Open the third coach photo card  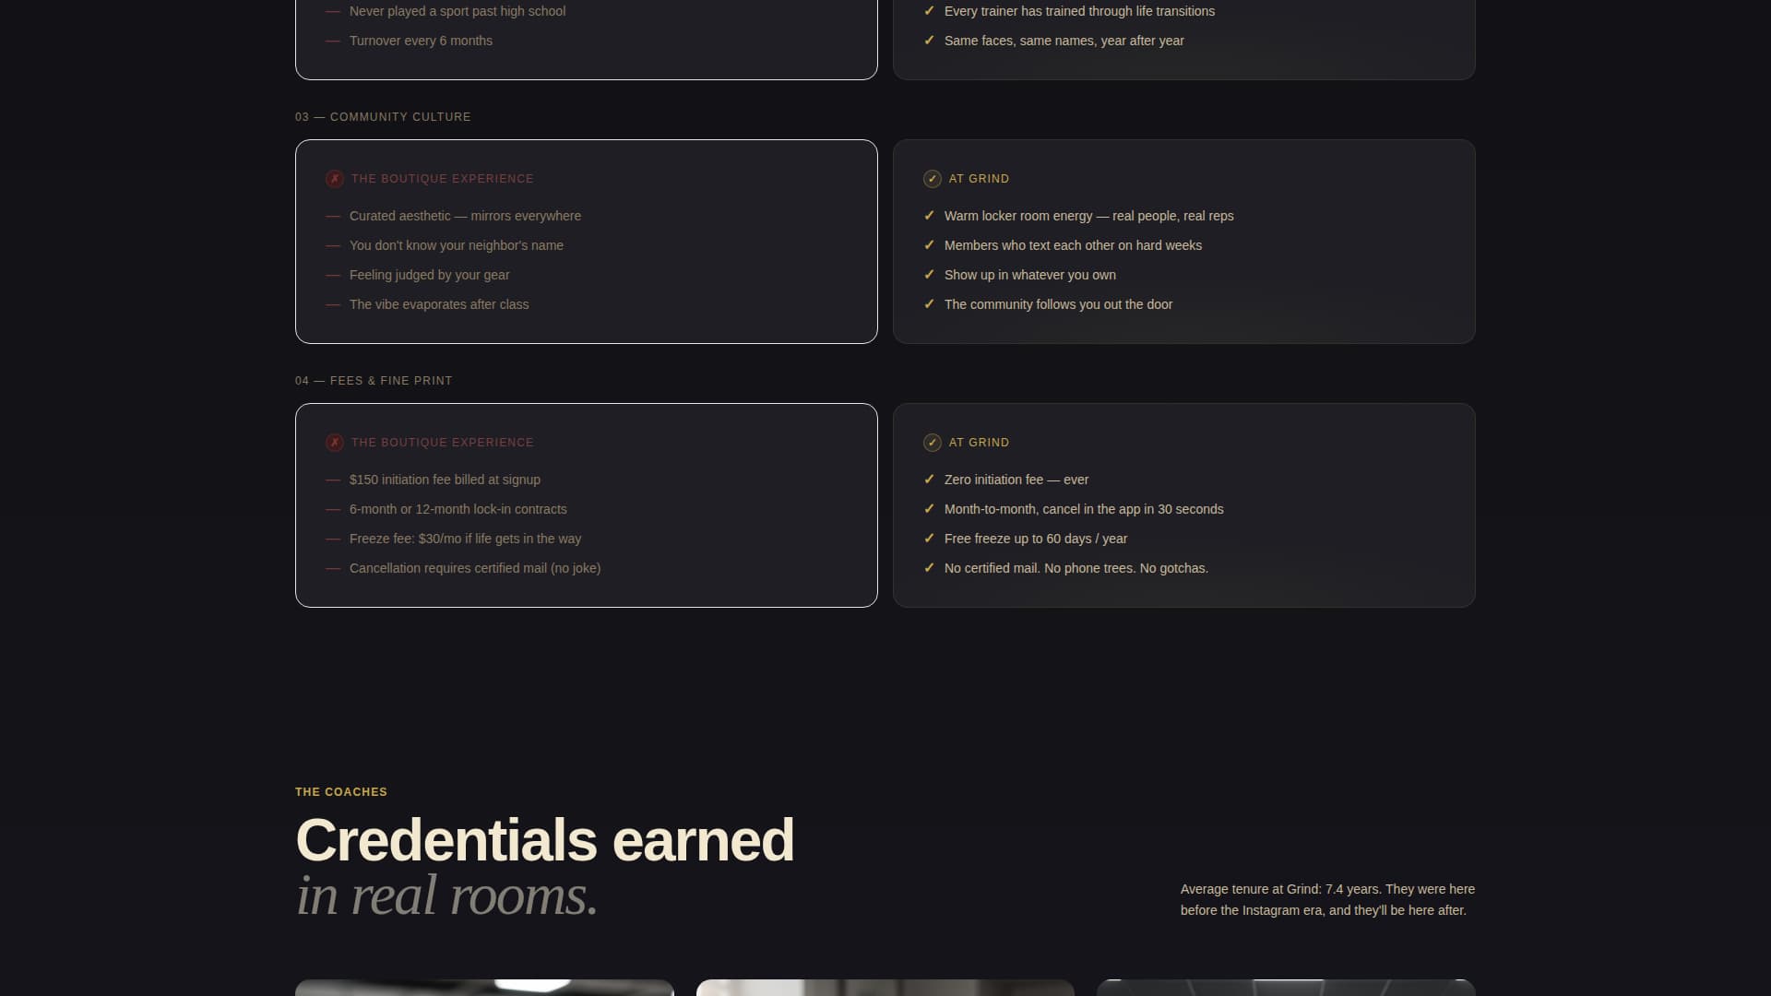pyautogui.click(x=1286, y=988)
